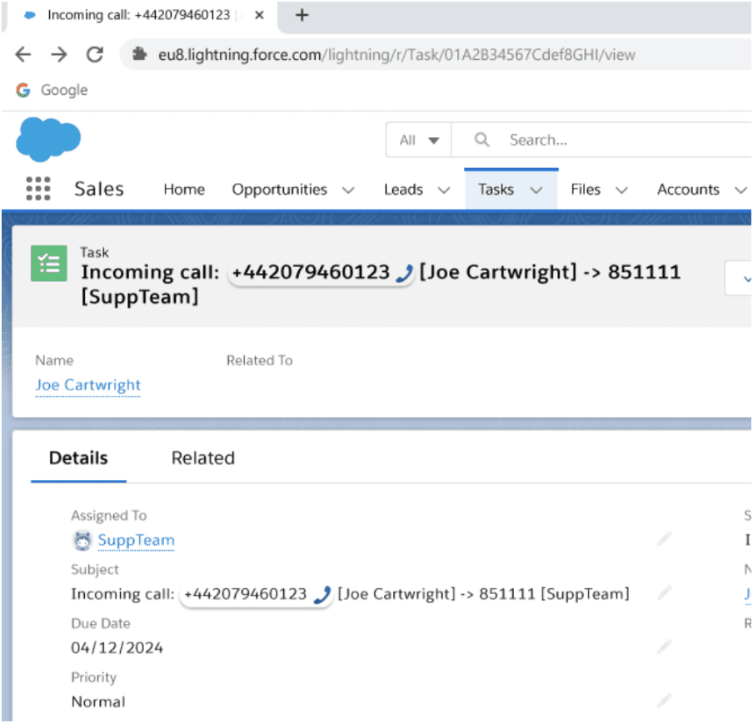The height and width of the screenshot is (723, 753).
Task: Click phone icon in Subject field number
Action: pos(322,595)
